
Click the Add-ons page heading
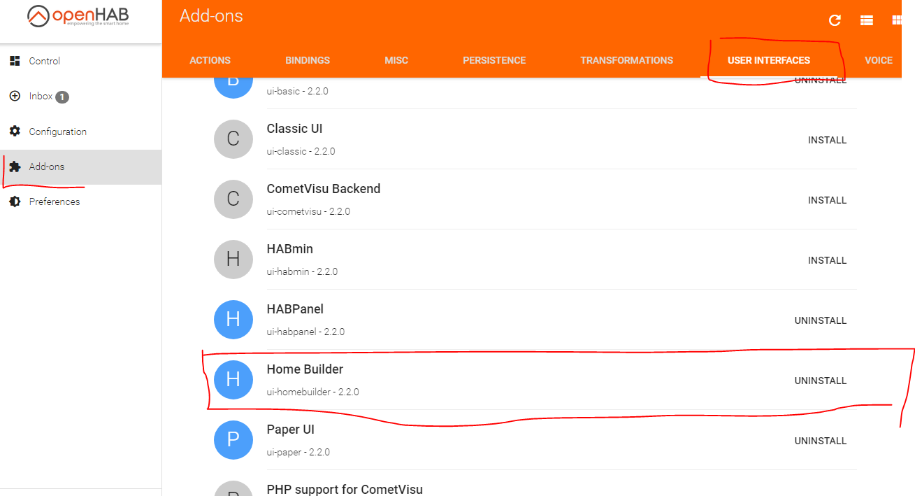pyautogui.click(x=211, y=16)
